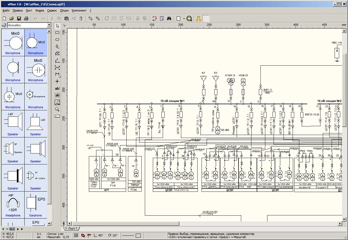Paste from clipboard using the paste icon

pos(67,18)
